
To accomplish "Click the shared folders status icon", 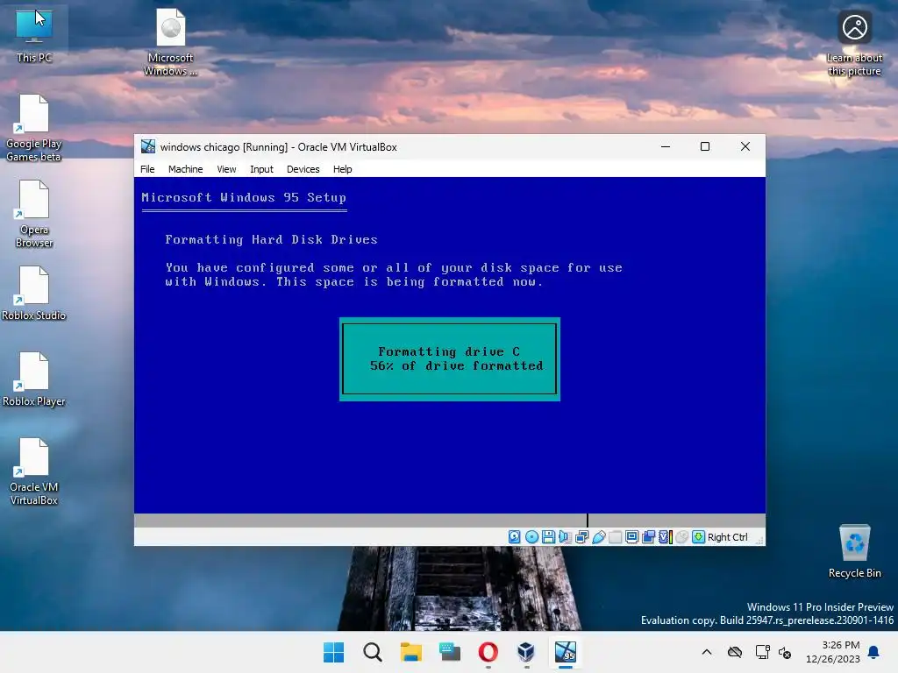I will tap(615, 537).
